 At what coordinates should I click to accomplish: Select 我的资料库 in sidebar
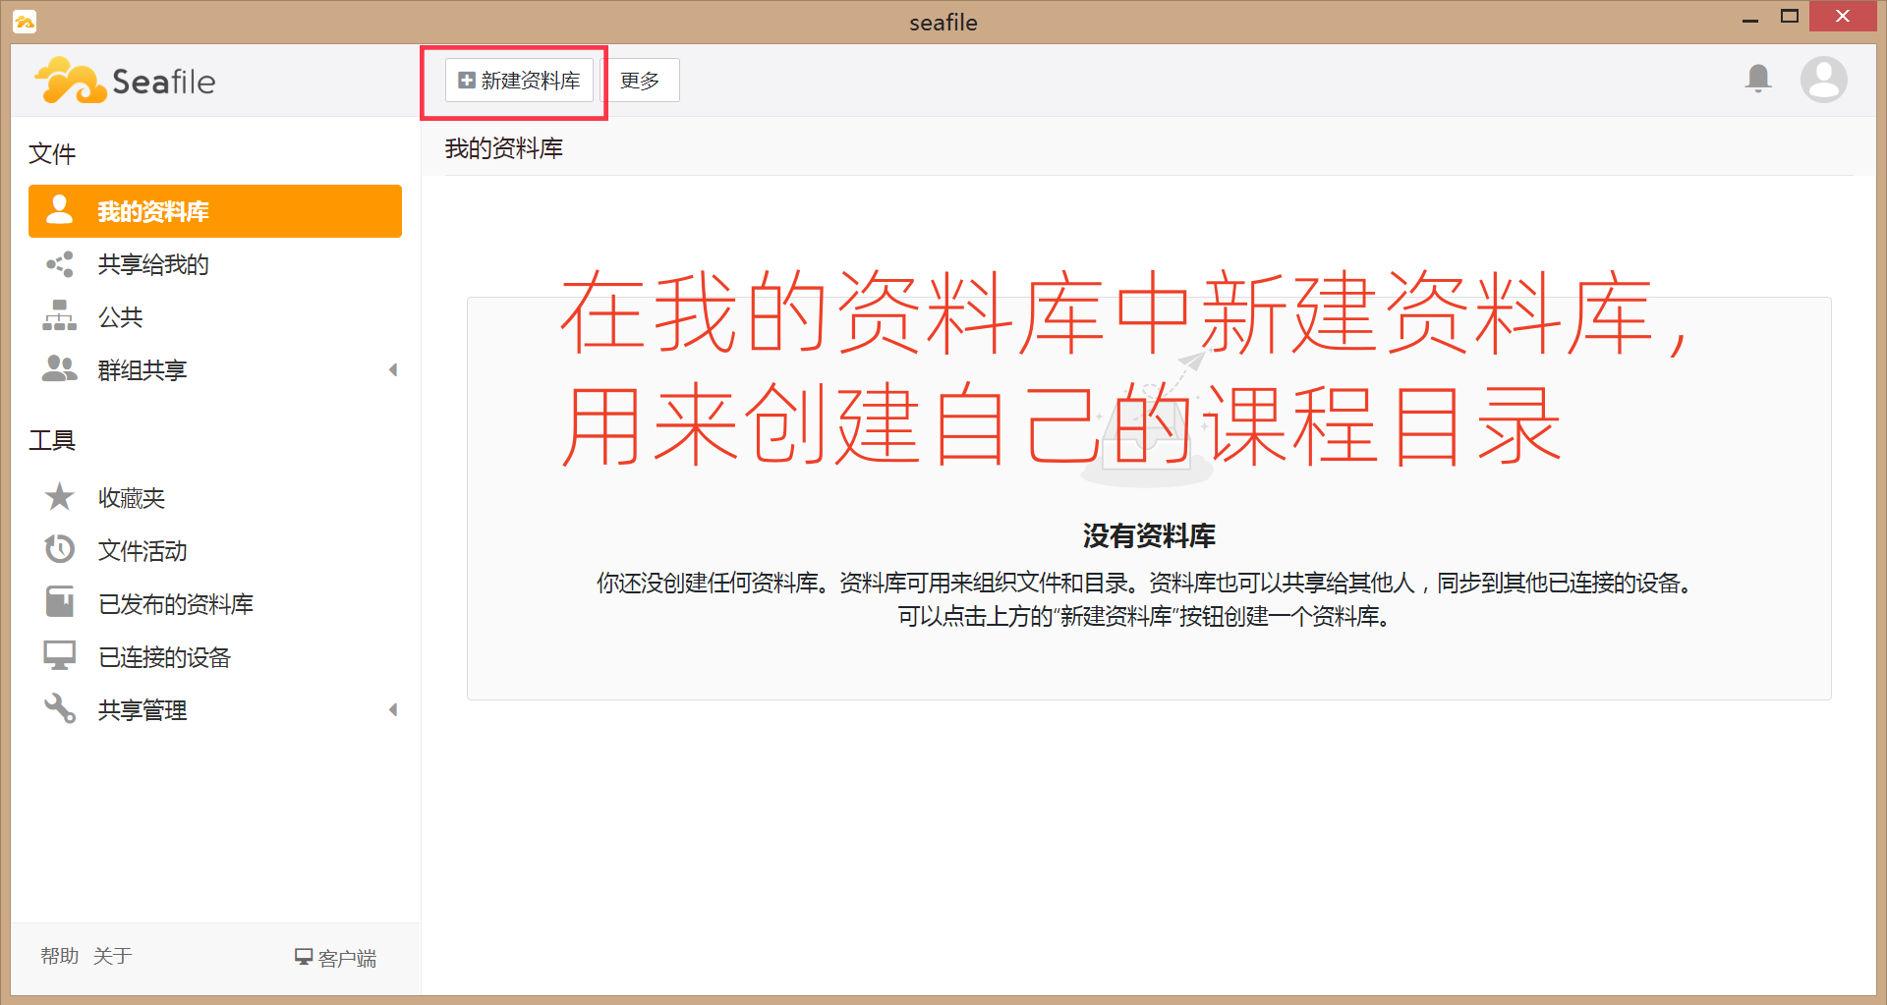214,211
